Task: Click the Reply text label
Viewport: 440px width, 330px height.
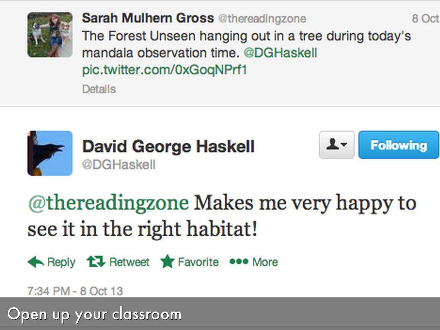Action: tap(61, 262)
